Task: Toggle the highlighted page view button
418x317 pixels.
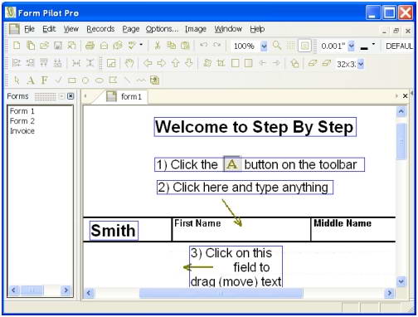Action: [x=304, y=46]
